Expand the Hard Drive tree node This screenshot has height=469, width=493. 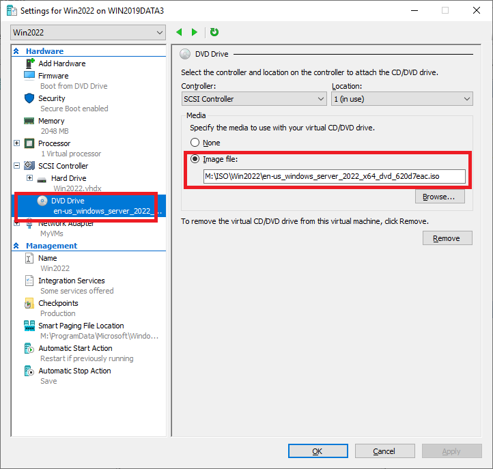click(29, 178)
